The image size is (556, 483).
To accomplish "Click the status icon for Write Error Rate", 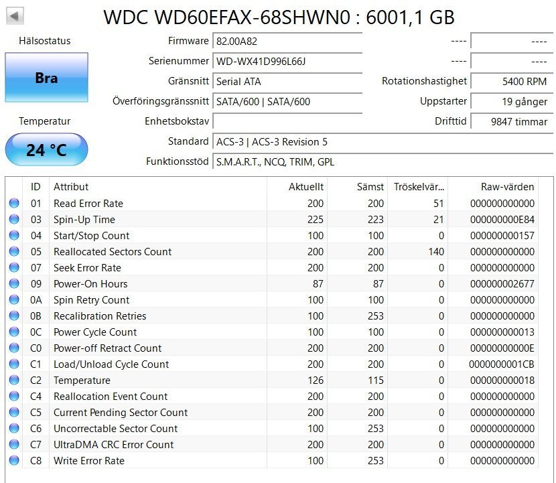I will pyautogui.click(x=14, y=460).
